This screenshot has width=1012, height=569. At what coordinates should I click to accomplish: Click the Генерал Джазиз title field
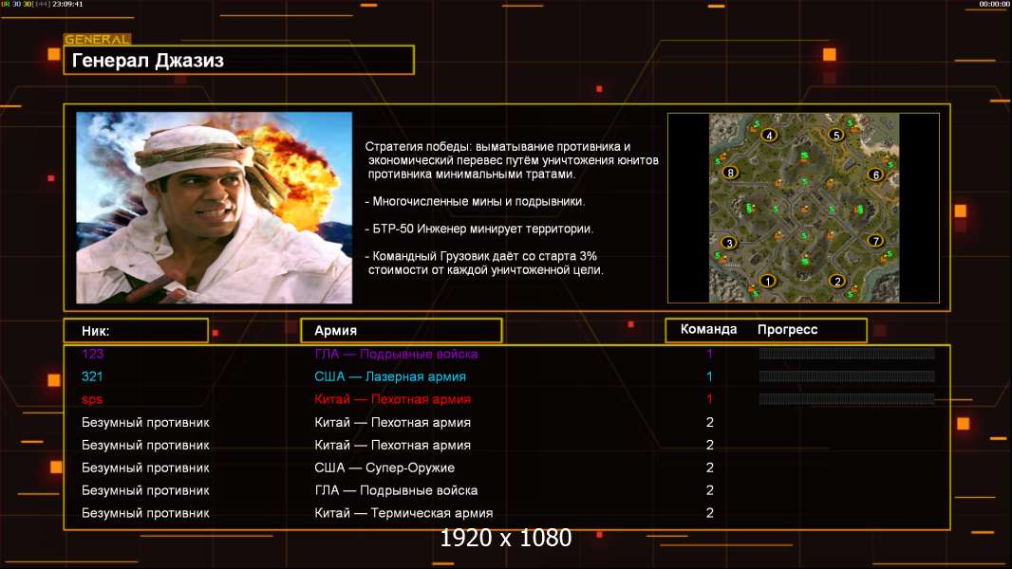tap(238, 61)
